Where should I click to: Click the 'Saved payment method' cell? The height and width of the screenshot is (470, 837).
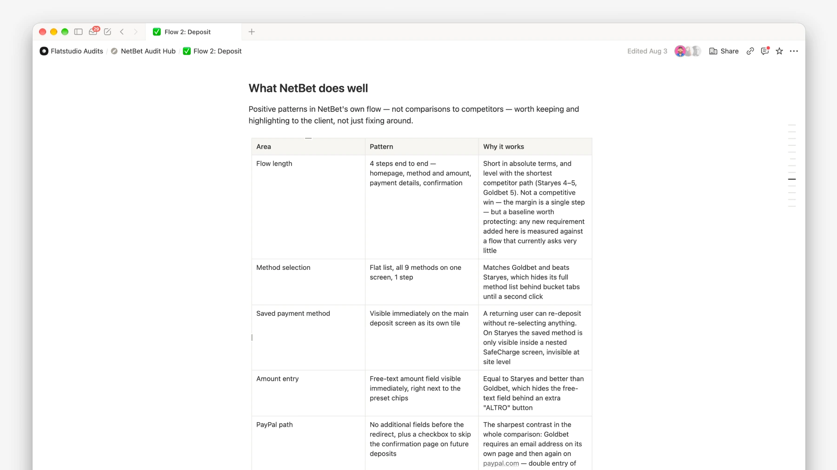308,338
